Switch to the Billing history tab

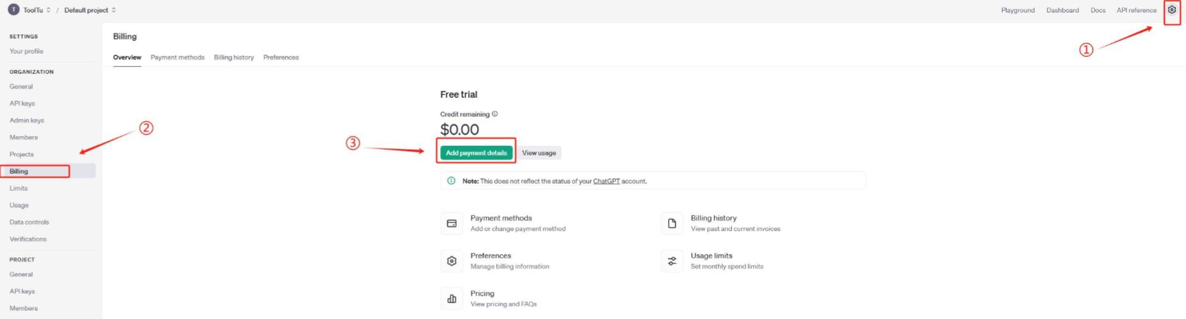click(234, 57)
